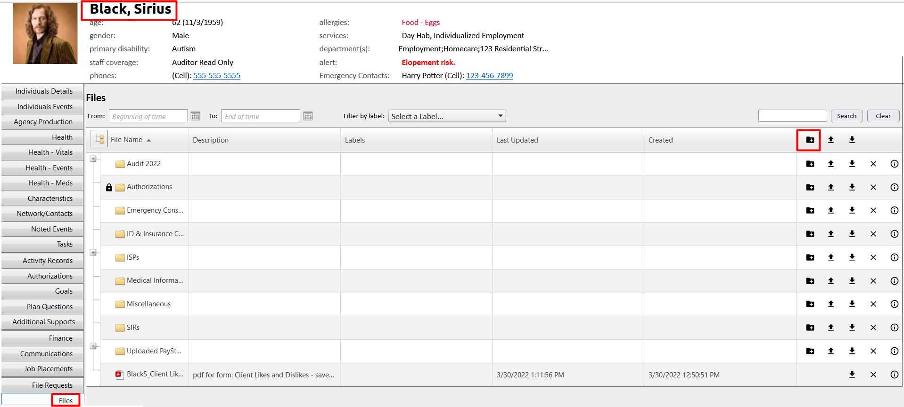Call cell phone number 555-555-5555
The width and height of the screenshot is (904, 407).
point(217,75)
